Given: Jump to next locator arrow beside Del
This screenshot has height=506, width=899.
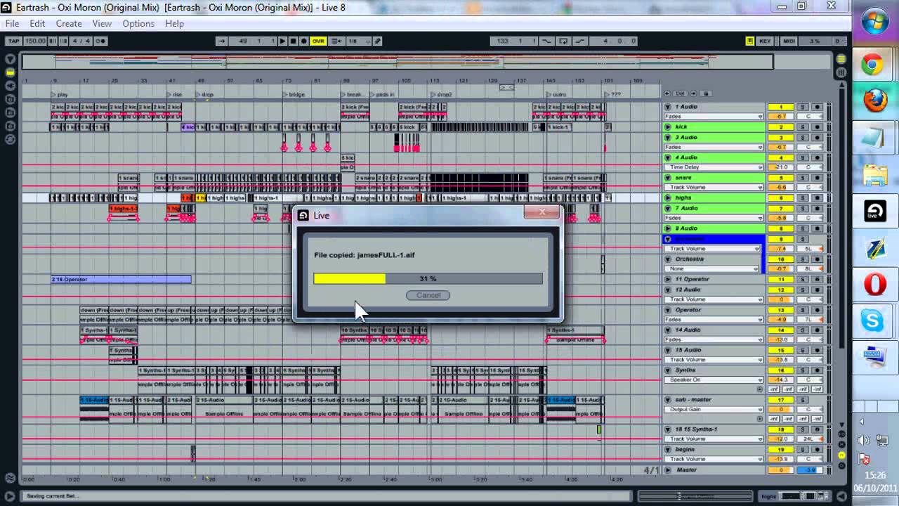Looking at the screenshot, I should coord(693,93).
